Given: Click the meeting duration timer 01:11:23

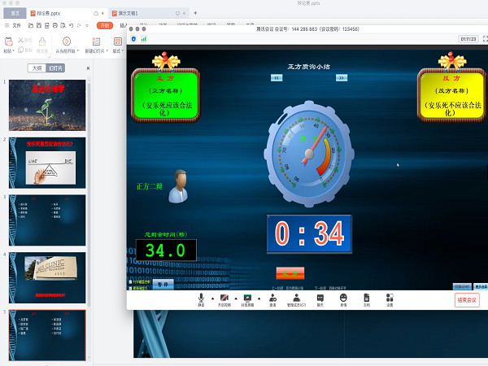Looking at the screenshot, I should pos(468,39).
